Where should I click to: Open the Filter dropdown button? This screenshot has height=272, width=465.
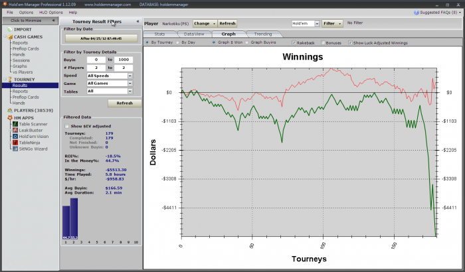coord(332,23)
